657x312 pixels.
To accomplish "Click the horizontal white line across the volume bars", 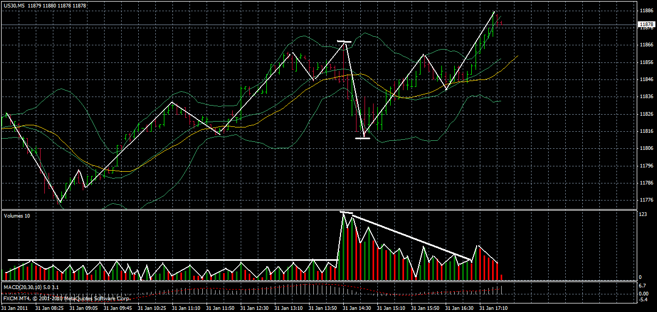I will click(x=160, y=259).
